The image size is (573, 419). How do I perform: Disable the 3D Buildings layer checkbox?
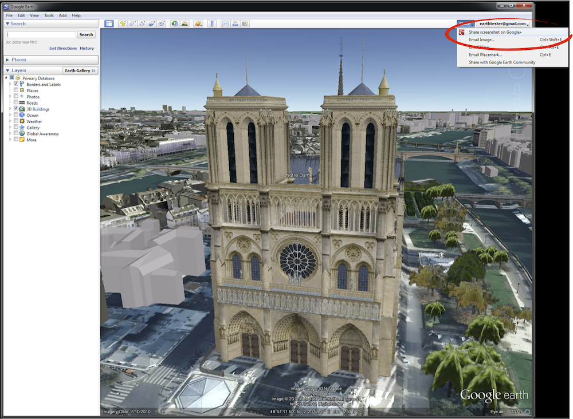pyautogui.click(x=16, y=109)
